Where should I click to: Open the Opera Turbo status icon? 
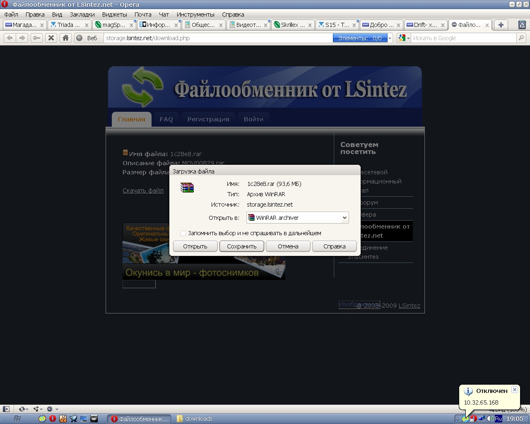tap(50, 409)
